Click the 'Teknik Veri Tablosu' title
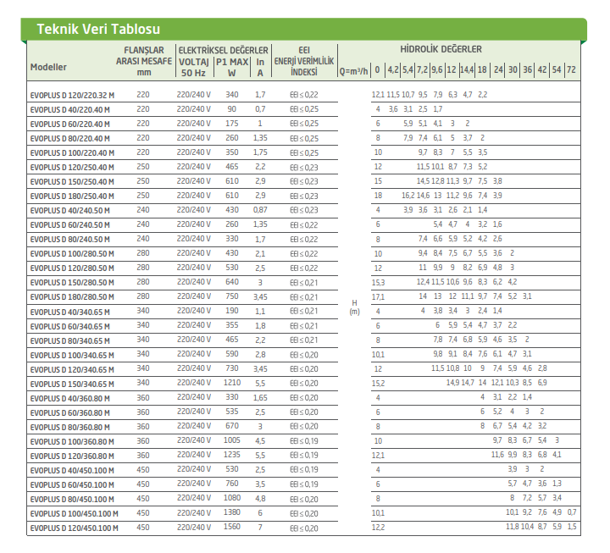 (x=98, y=29)
